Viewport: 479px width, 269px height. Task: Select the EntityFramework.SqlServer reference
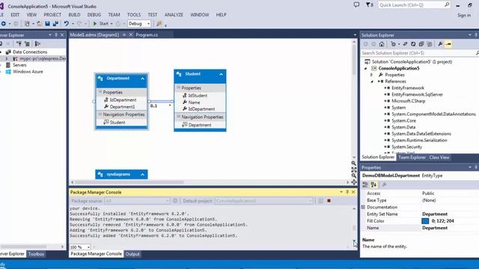point(417,95)
